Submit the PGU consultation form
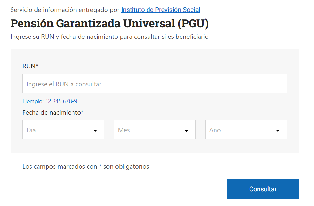This screenshot has height=206, width=314. point(263,189)
